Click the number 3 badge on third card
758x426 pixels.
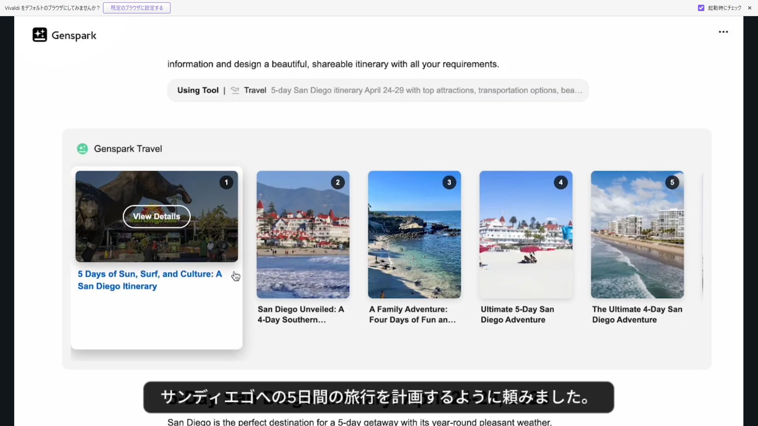pos(449,182)
